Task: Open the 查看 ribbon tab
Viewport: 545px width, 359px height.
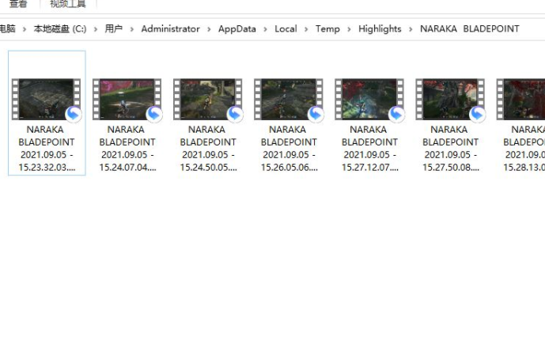Action: pyautogui.click(x=18, y=3)
